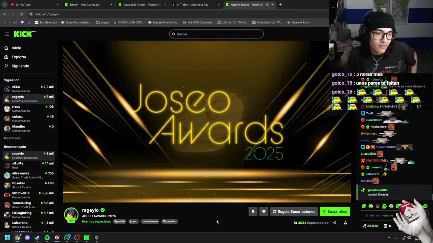Image resolution: width=433 pixels, height=243 pixels.
Task: Open the apps grid in bookmarks bar
Action: pos(4,23)
